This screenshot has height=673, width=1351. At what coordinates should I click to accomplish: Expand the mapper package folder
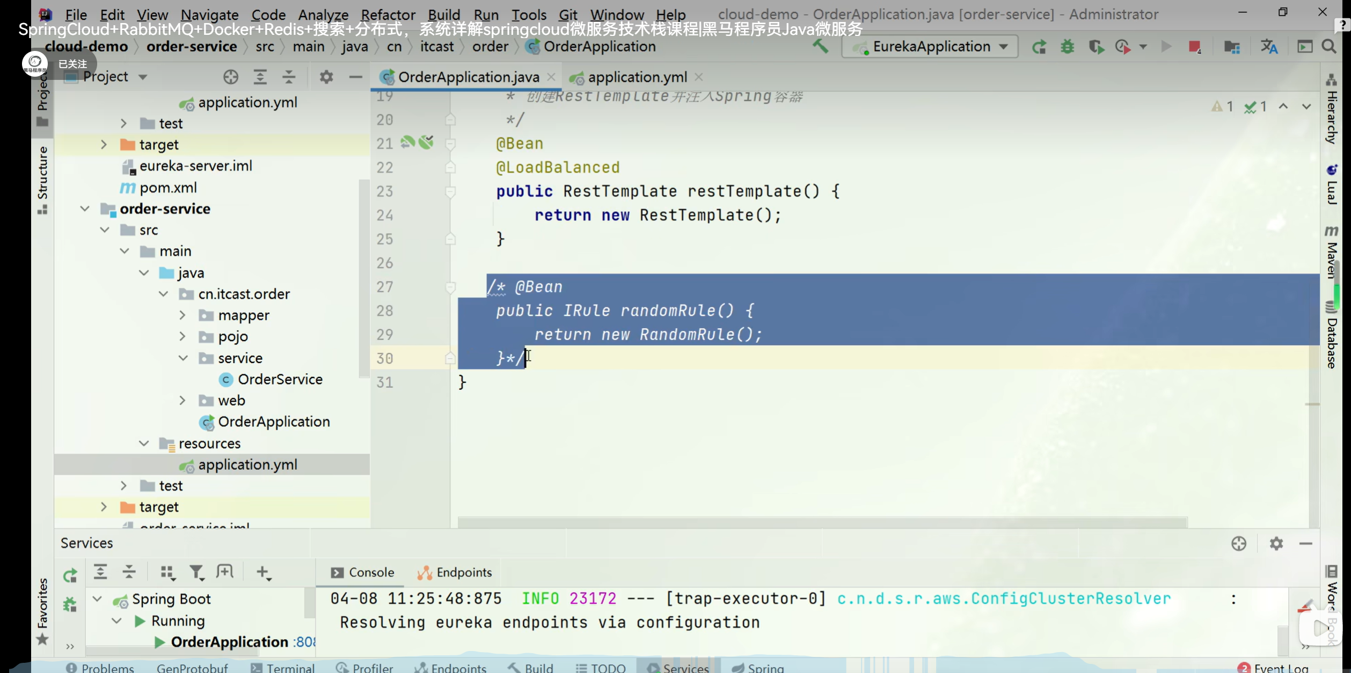click(182, 315)
